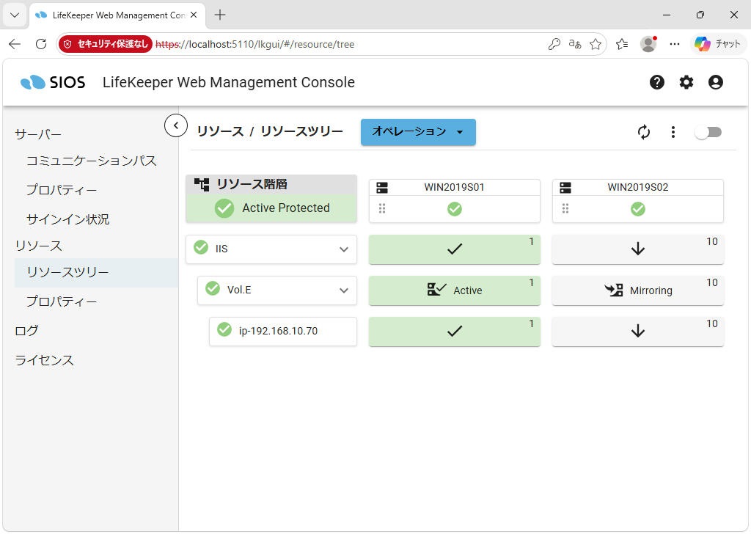751x534 pixels.
Task: Click the WIN2019S02 server icon
Action: (565, 188)
